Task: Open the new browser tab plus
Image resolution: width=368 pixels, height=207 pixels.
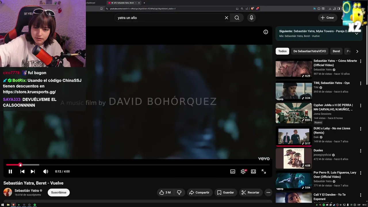Action: coord(144,3)
